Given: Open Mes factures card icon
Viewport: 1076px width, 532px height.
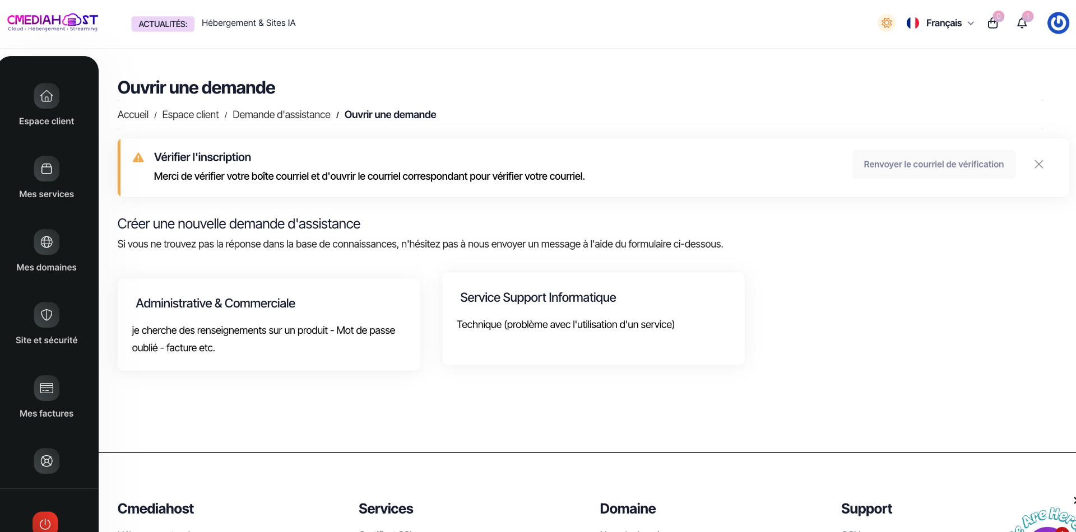Looking at the screenshot, I should point(47,388).
